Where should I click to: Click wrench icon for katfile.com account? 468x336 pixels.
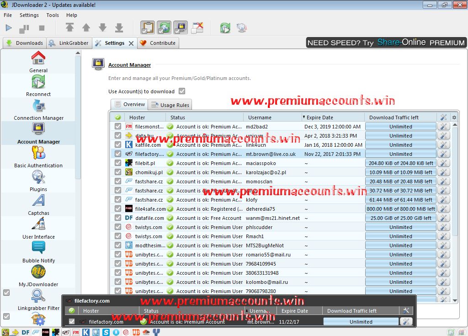click(443, 144)
